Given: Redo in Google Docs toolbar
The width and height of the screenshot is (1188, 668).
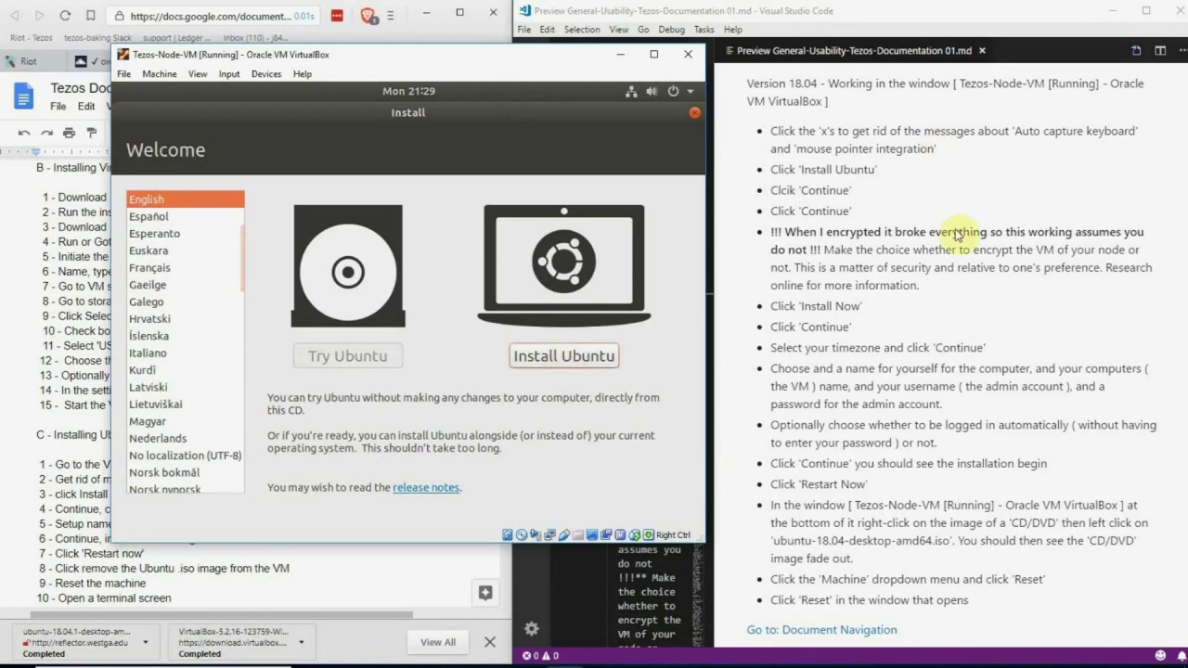Looking at the screenshot, I should click(46, 133).
